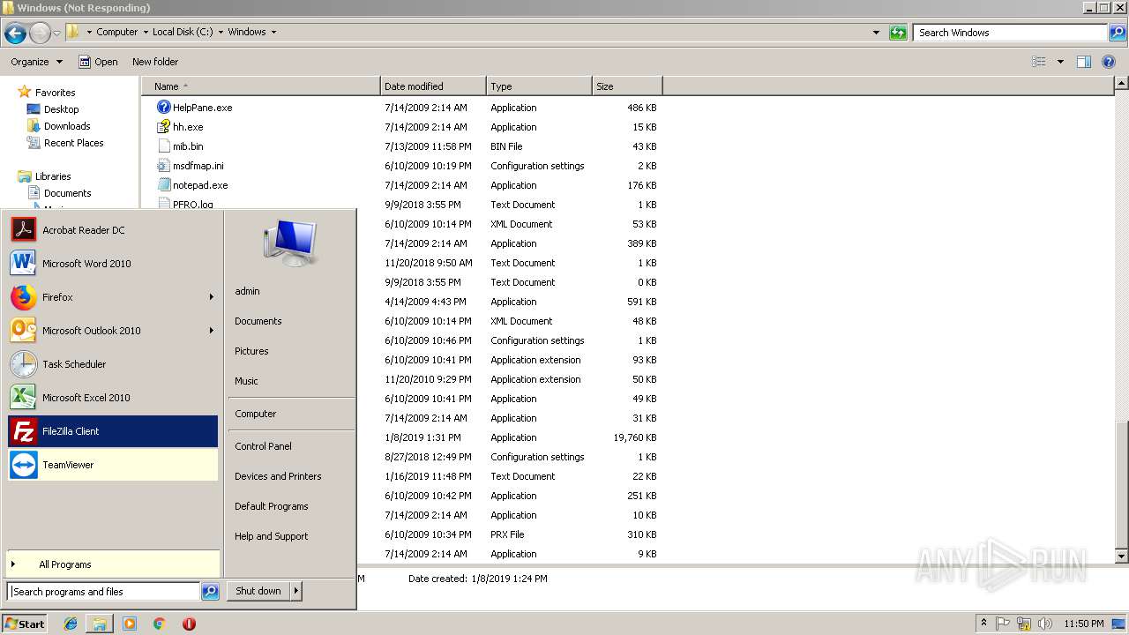Launch Acrobat Reader DC from Start menu
Viewport: 1129px width, 635px height.
click(x=113, y=230)
